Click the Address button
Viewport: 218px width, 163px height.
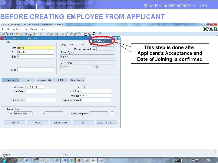pos(15,123)
